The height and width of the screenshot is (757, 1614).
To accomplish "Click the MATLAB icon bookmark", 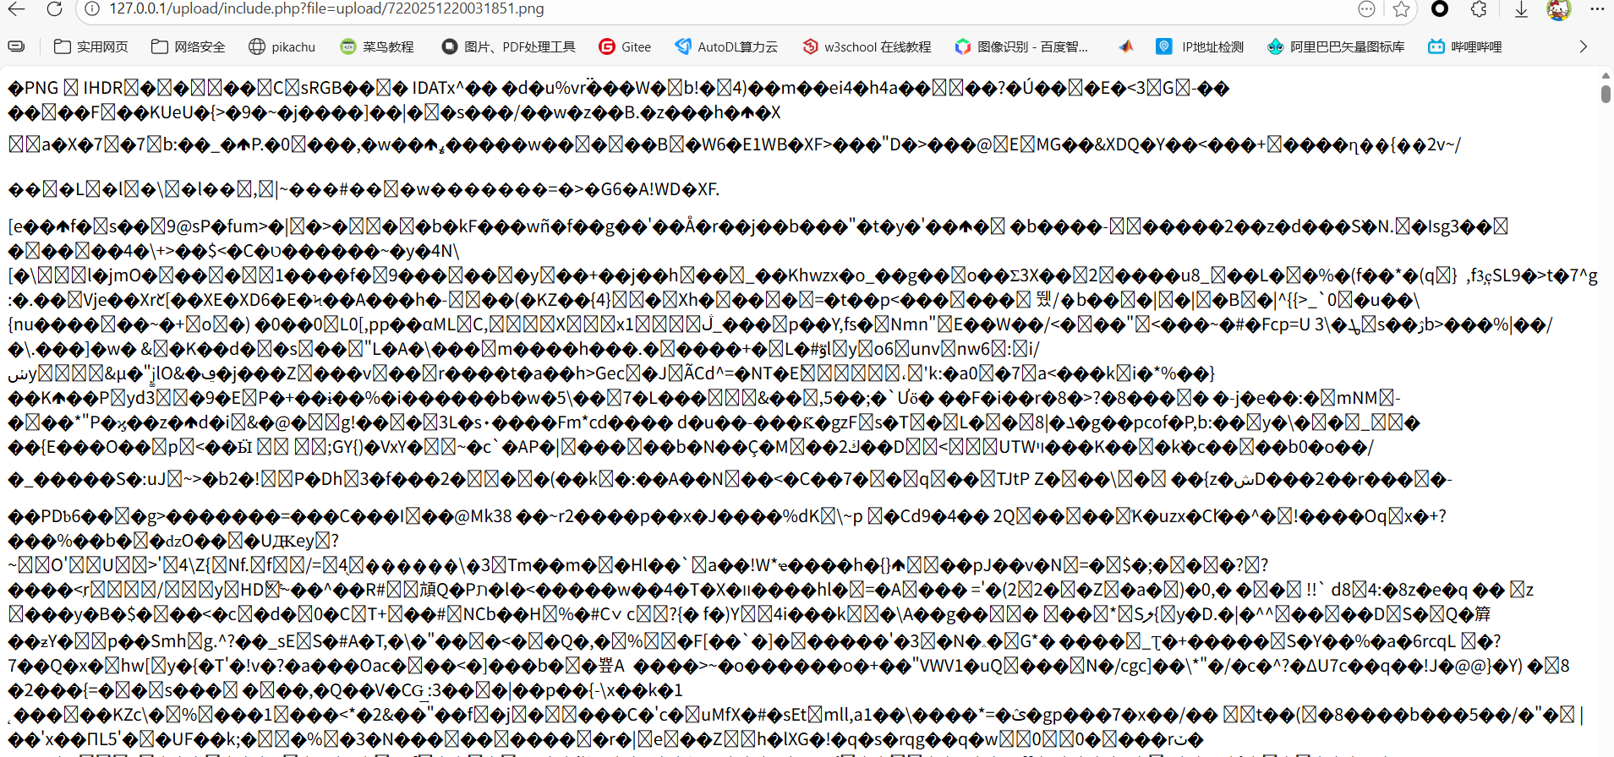I will [1125, 46].
